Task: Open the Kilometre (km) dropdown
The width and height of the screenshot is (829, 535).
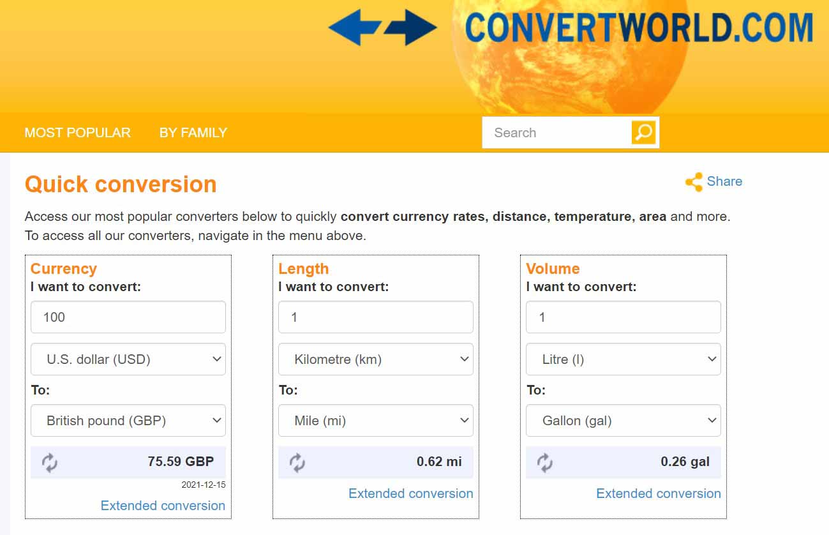Action: [x=376, y=359]
